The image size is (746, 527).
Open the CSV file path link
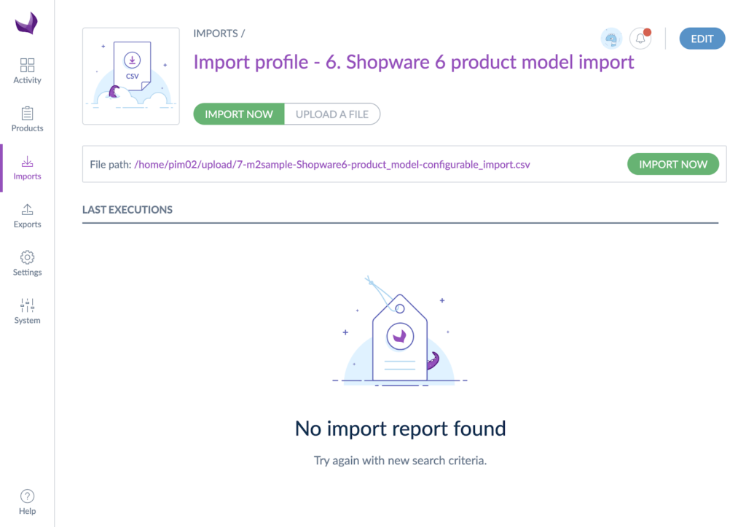point(332,165)
